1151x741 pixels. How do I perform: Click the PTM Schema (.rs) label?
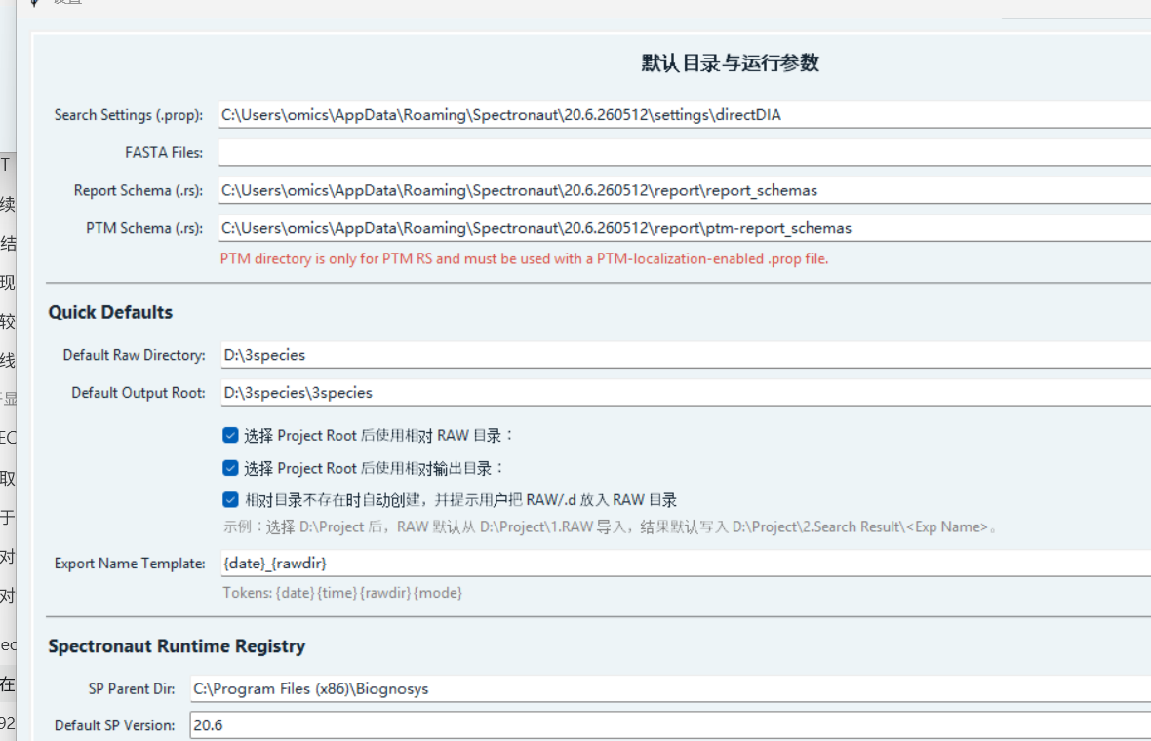click(144, 228)
